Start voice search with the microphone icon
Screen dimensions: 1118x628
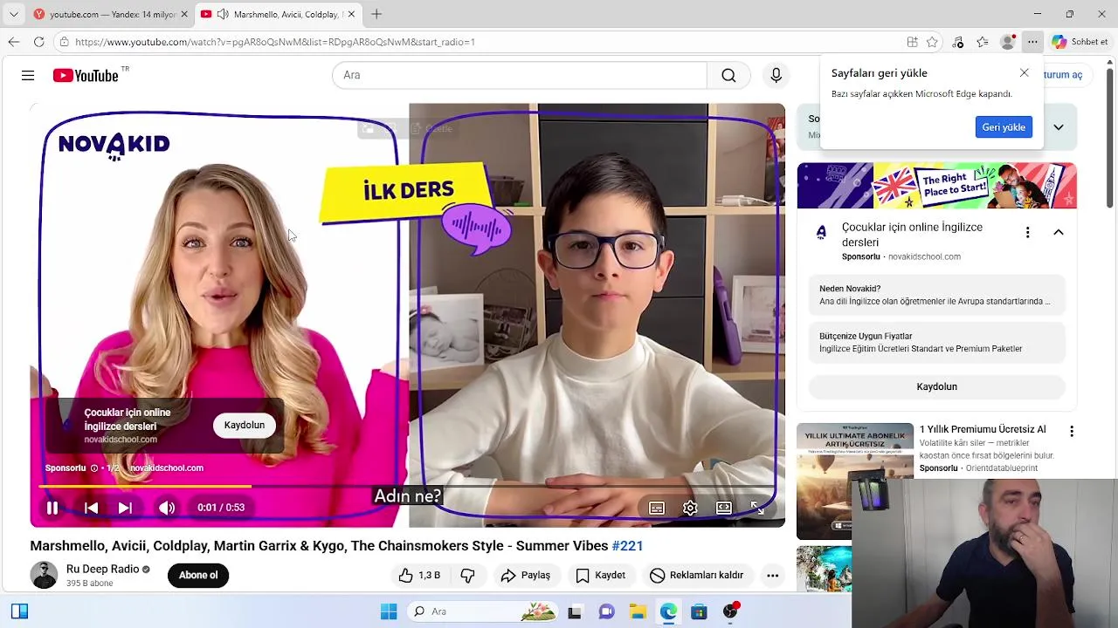click(776, 75)
